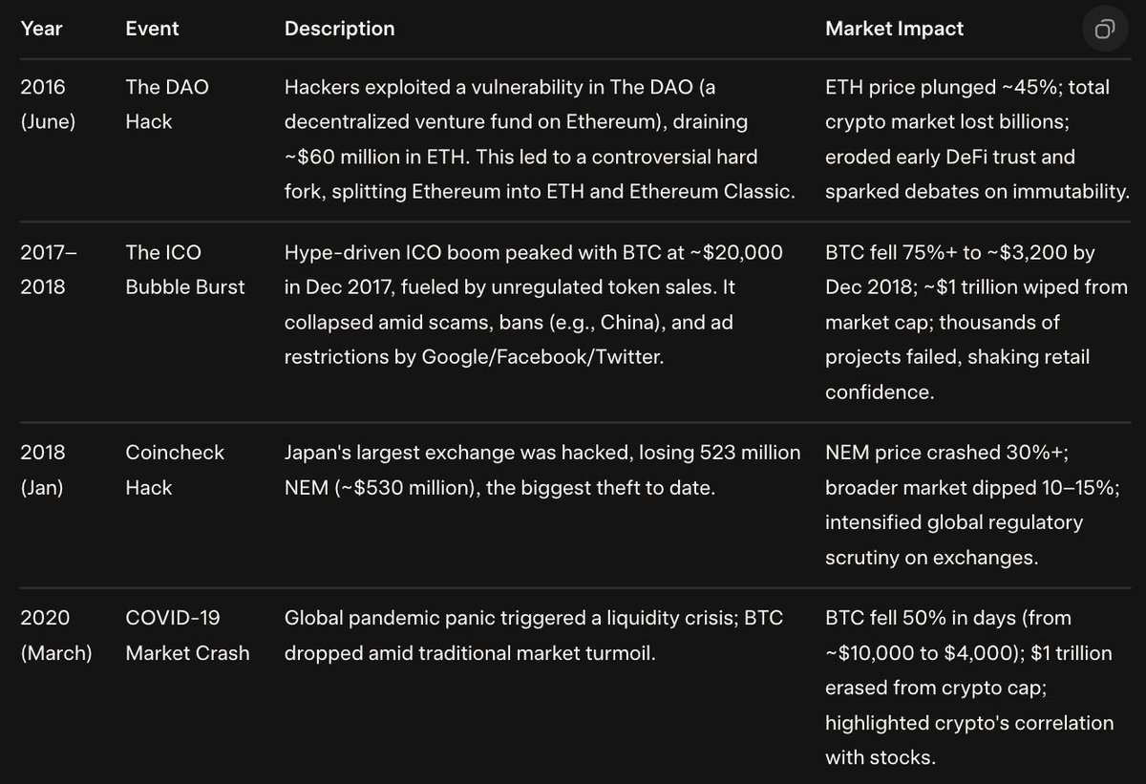Select the 2018 (Jan) year cell

tap(44, 471)
